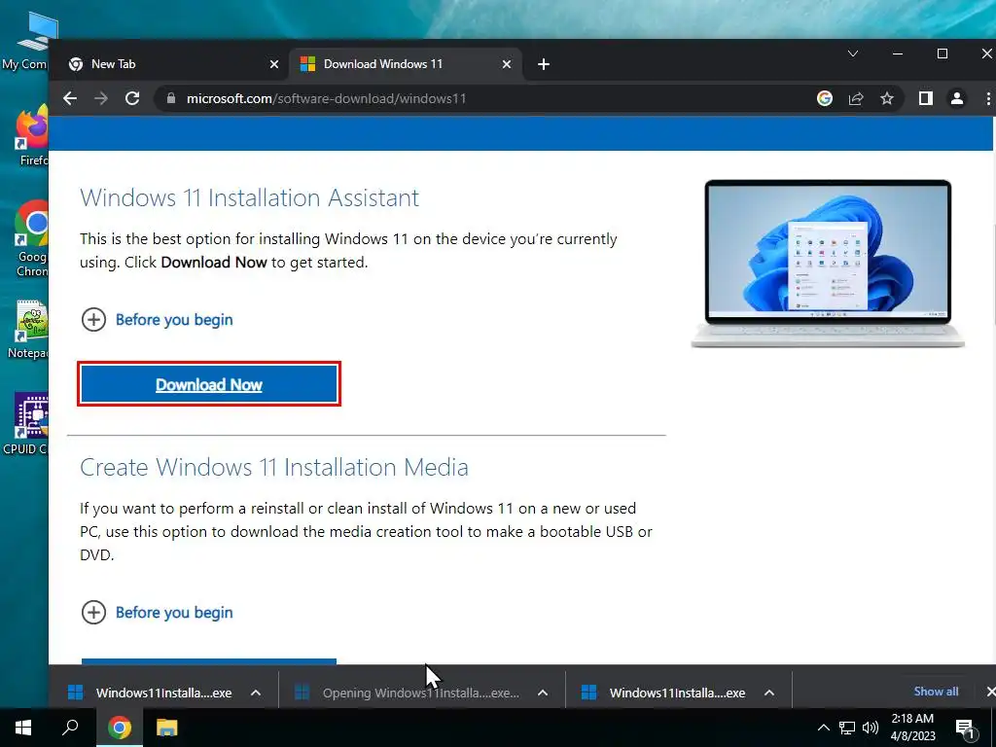The image size is (996, 747).
Task: Open the network status tray icon
Action: [x=847, y=728]
